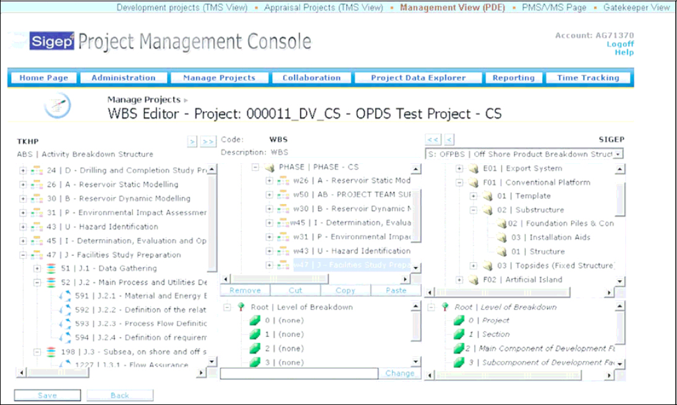This screenshot has height=405, width=677.
Task: Click the Sigep logo
Action: [52, 41]
